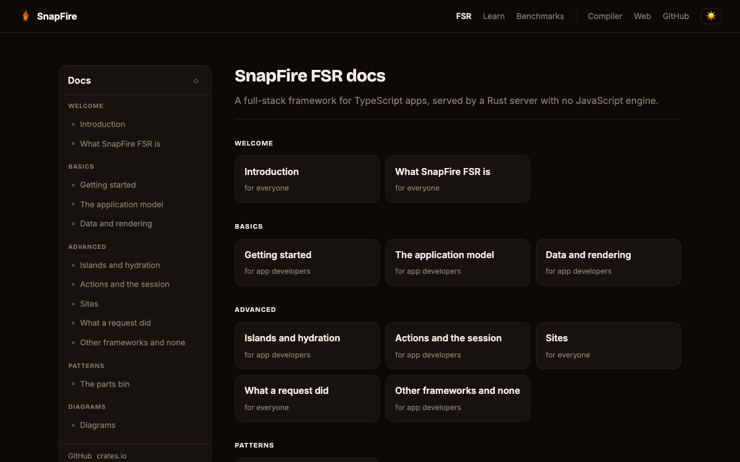Open the crates.io sidebar footer link

coord(112,456)
